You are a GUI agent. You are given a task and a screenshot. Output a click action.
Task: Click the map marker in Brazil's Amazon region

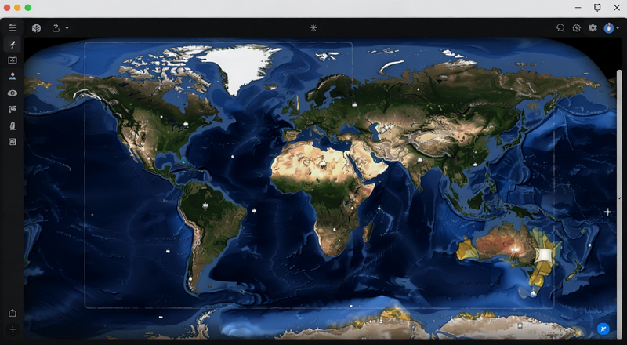pyautogui.click(x=205, y=205)
